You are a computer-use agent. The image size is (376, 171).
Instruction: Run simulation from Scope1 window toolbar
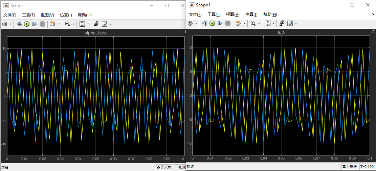212,23
